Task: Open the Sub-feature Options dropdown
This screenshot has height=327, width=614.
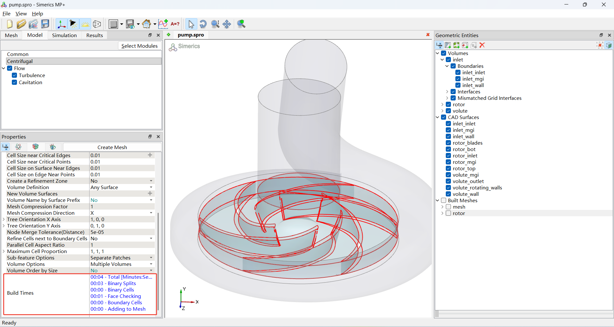Action: [151, 258]
